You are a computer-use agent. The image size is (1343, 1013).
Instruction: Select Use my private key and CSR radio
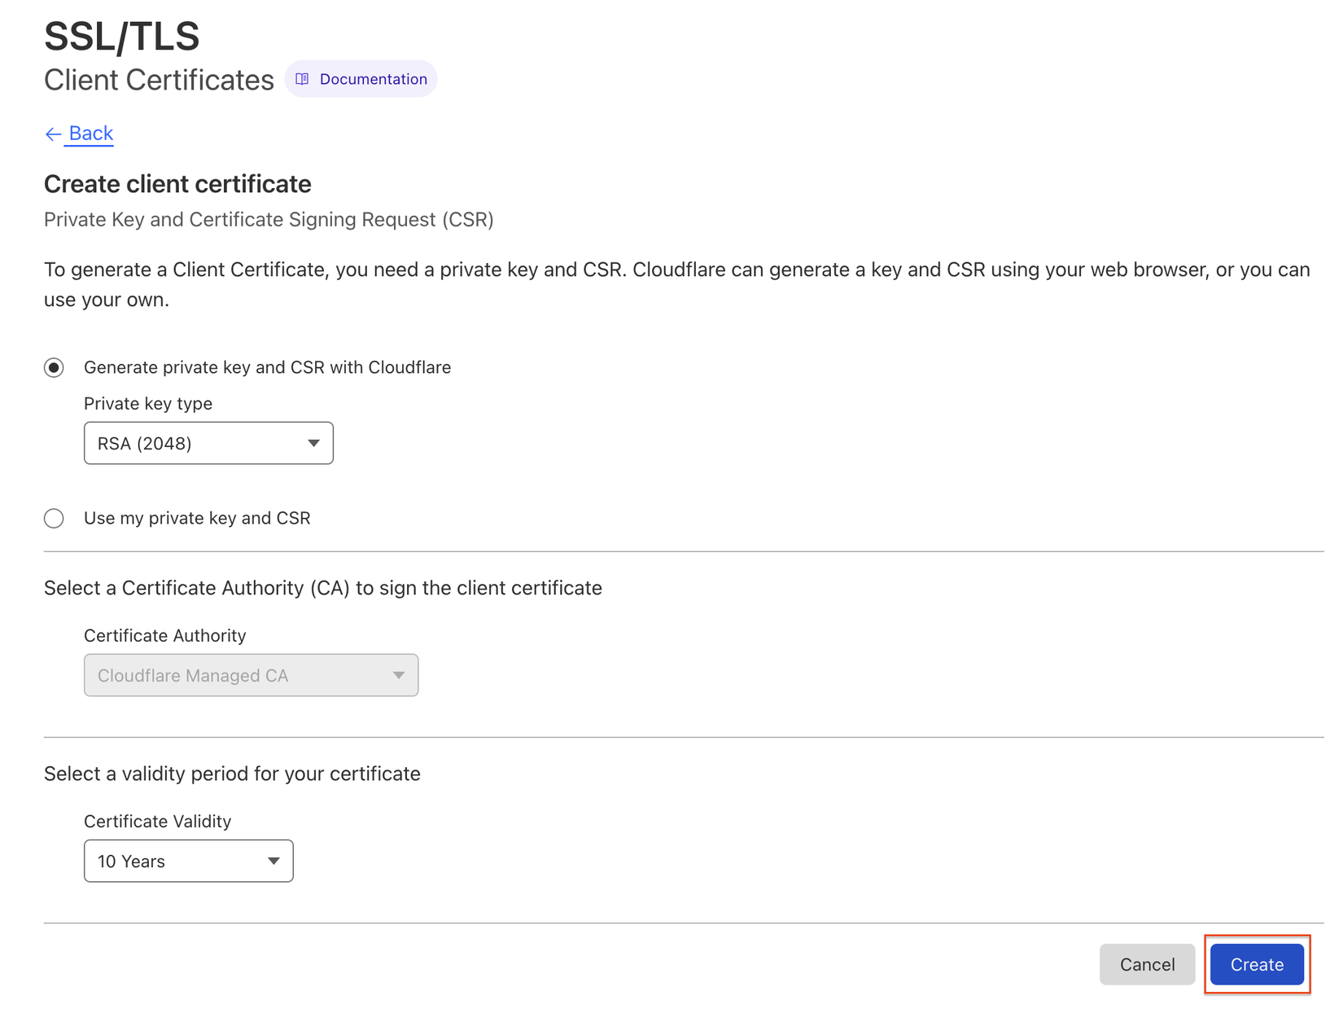click(x=54, y=519)
